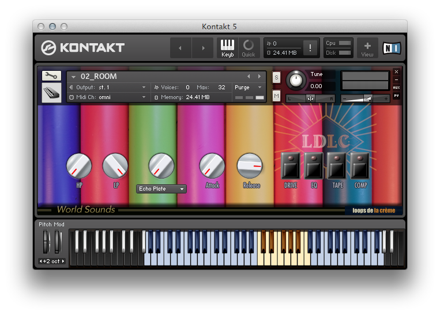This screenshot has width=440, height=315.
Task: Click the reverb amount knob above Echo Plate
Action: point(161,166)
